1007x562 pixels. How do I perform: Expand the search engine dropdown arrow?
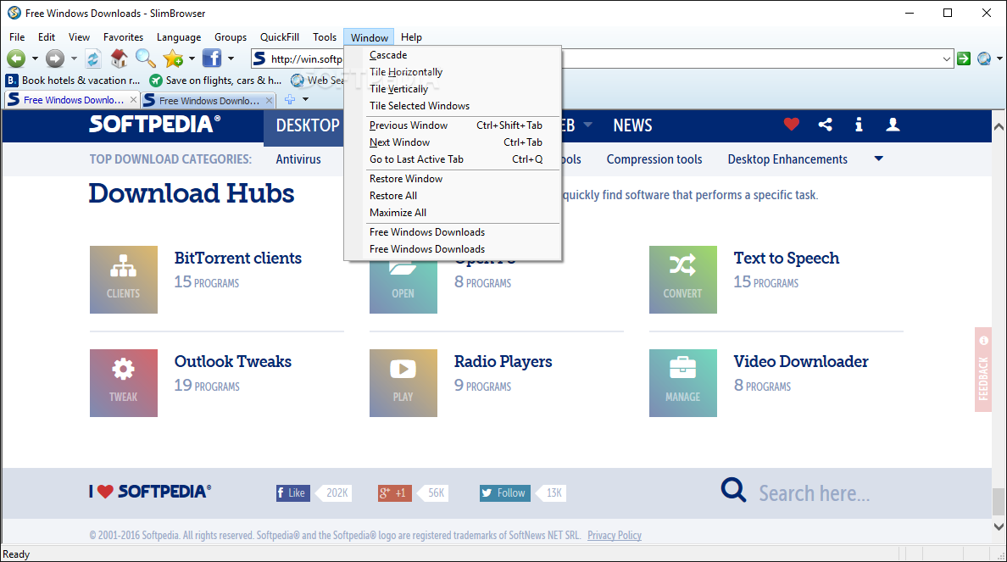pos(999,58)
